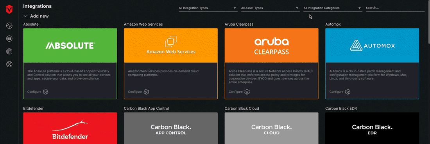Select the Absolute green logo banner

click(x=70, y=46)
